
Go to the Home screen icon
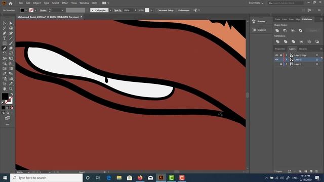click(11, 4)
